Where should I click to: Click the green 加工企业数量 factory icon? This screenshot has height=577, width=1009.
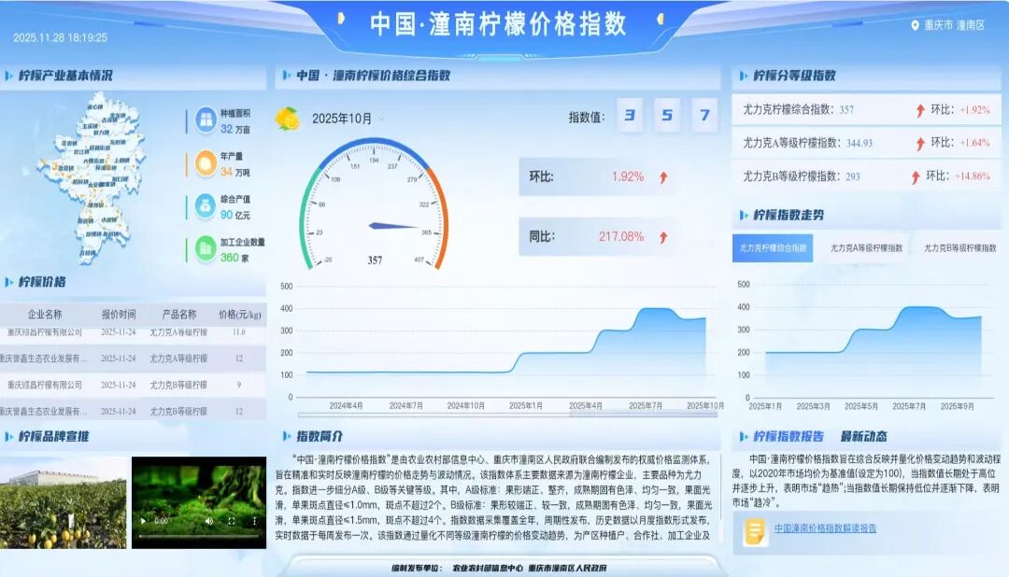tap(206, 246)
